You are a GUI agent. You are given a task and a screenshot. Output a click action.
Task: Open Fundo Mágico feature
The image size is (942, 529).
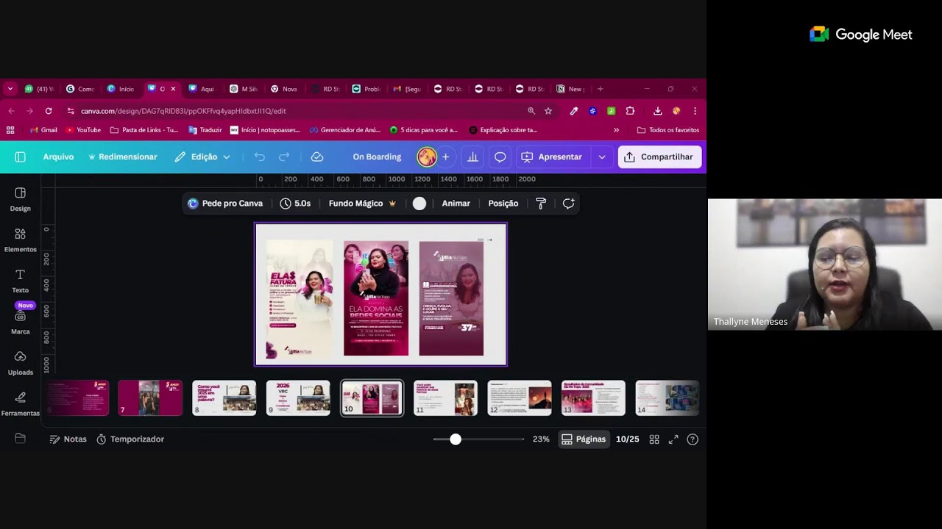362,204
